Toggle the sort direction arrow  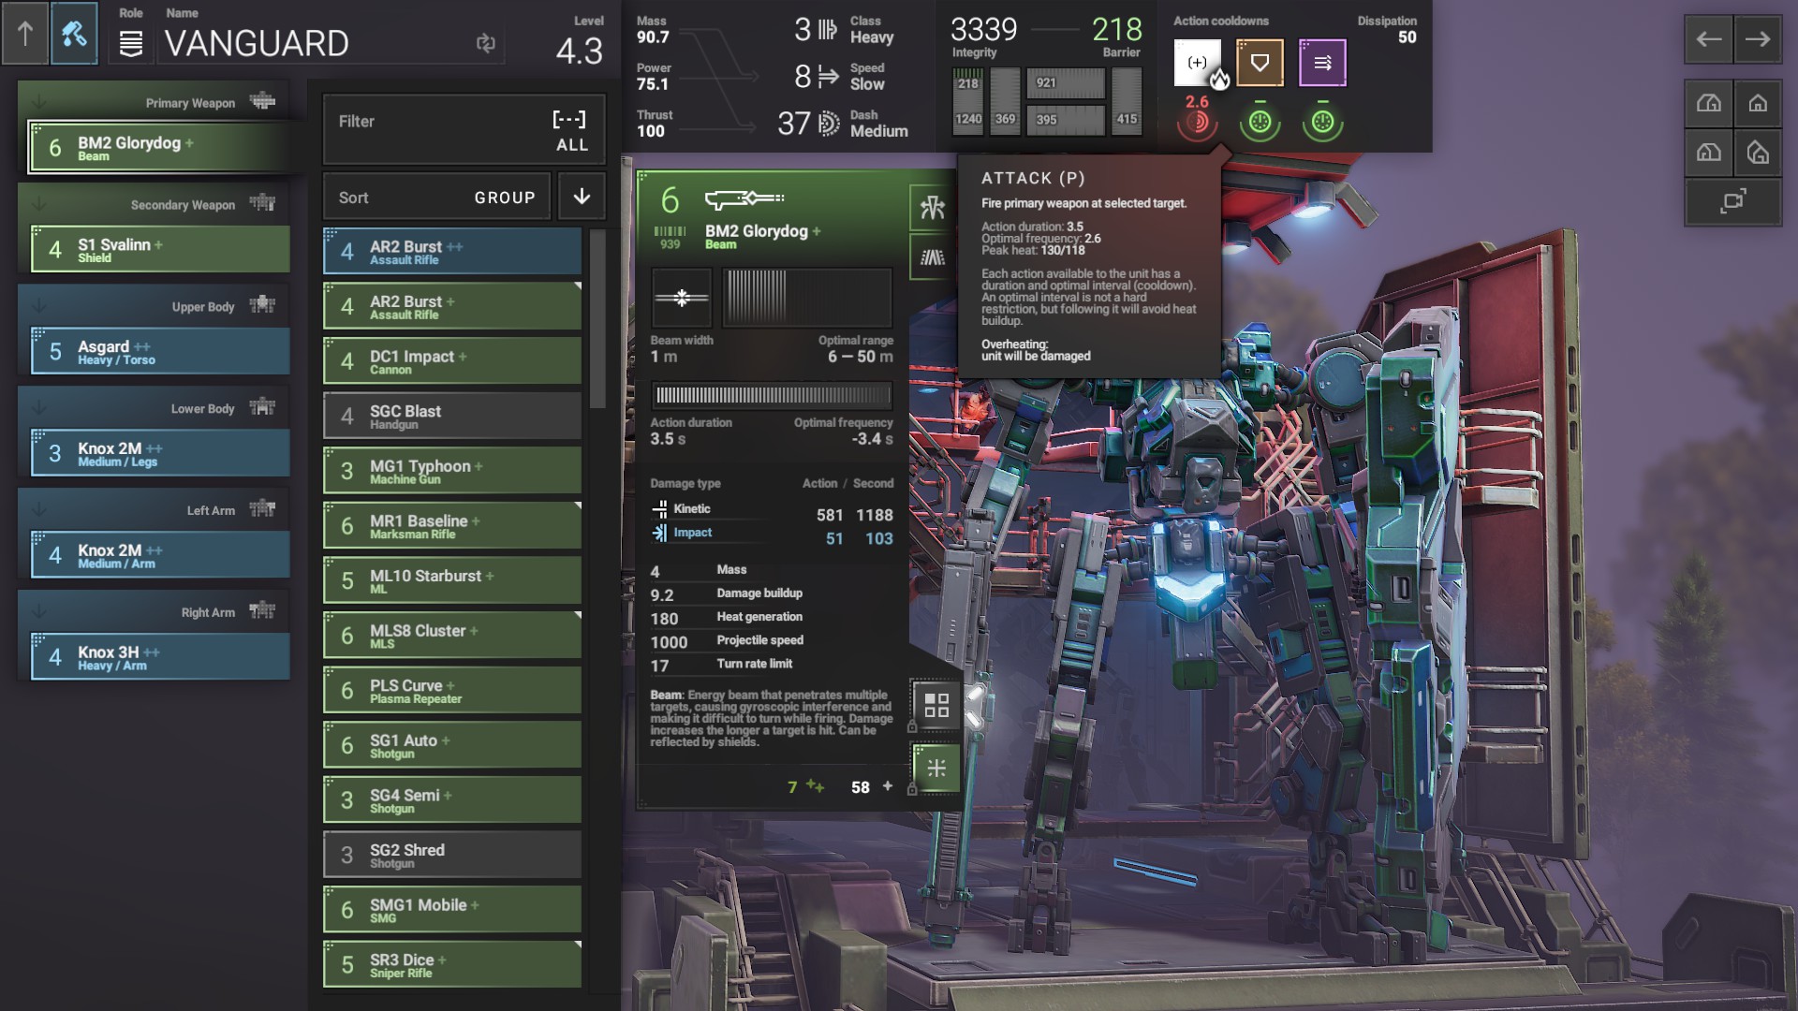[x=582, y=197]
